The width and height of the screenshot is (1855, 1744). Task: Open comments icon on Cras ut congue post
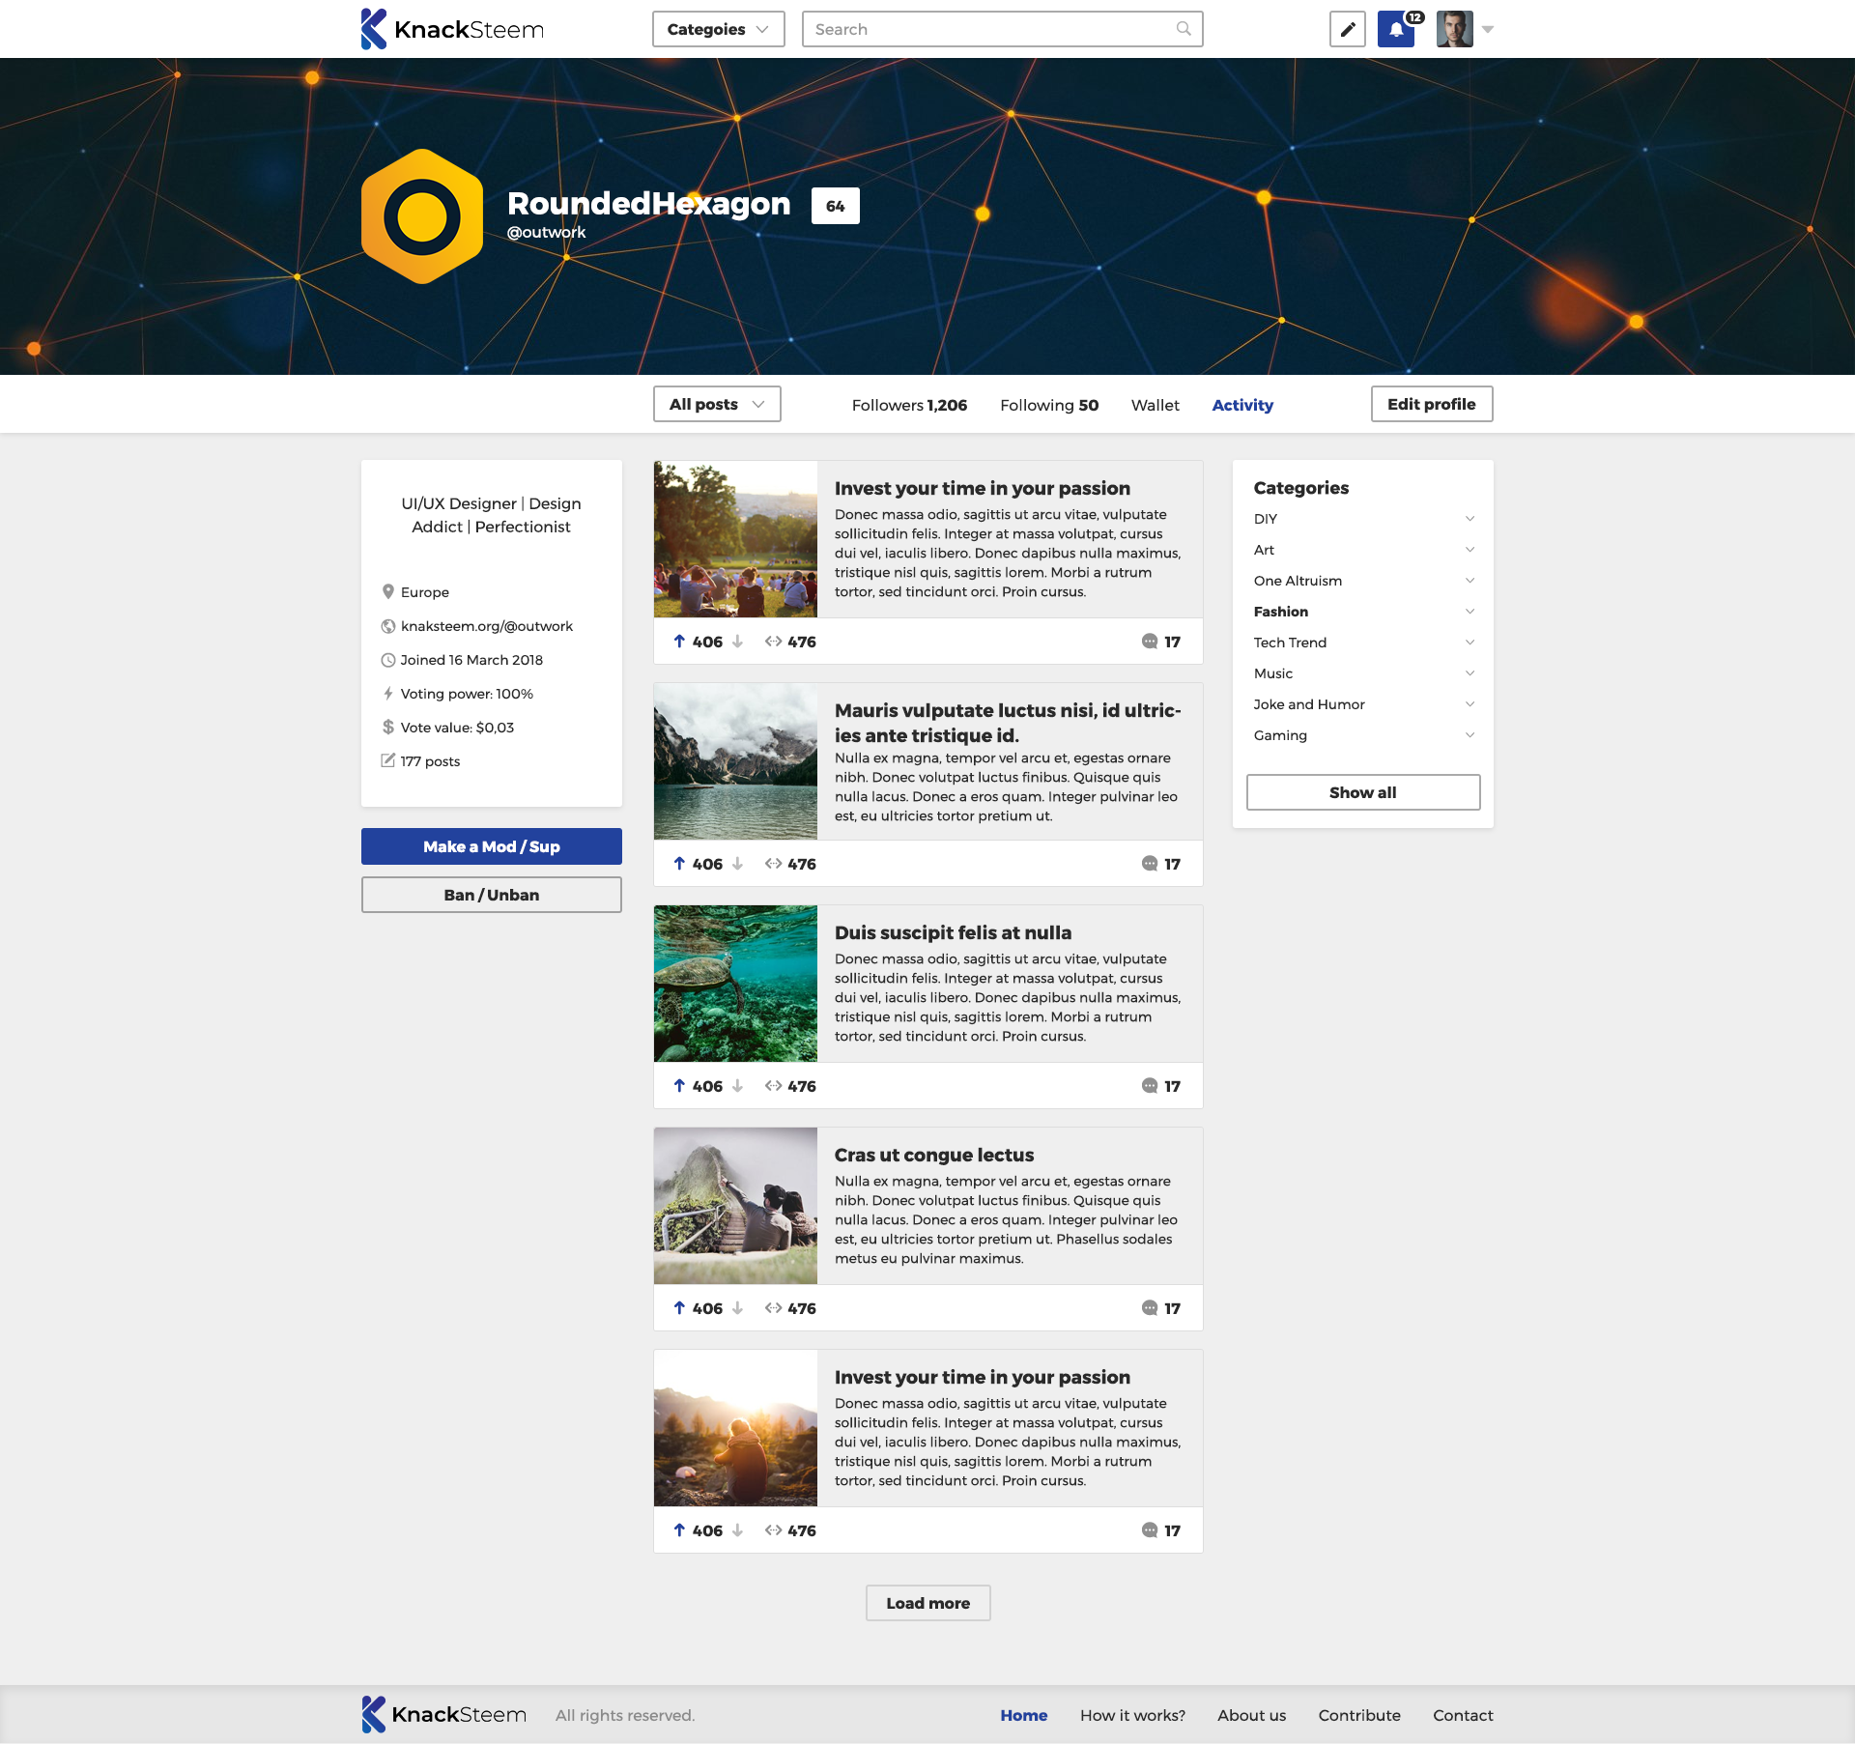tap(1150, 1308)
